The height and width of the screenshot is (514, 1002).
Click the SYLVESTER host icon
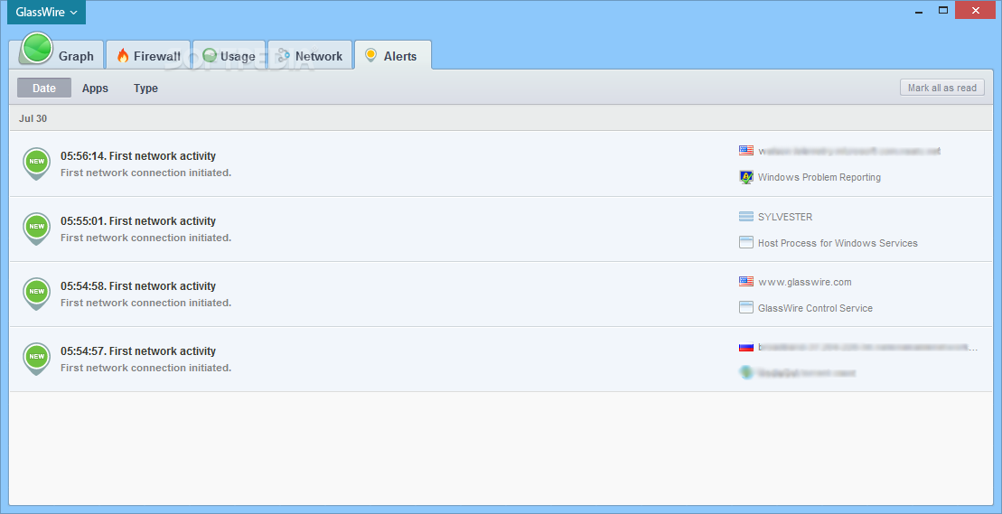point(745,217)
